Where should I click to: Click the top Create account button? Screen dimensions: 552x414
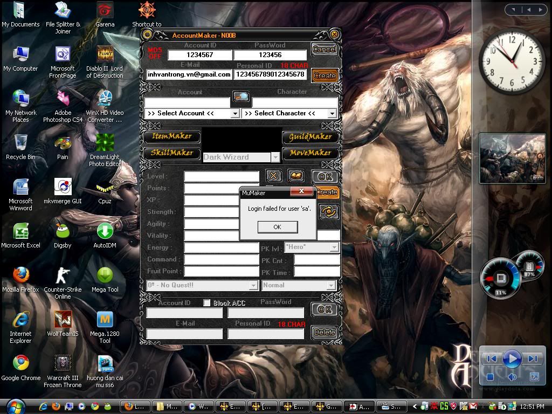pyautogui.click(x=325, y=75)
